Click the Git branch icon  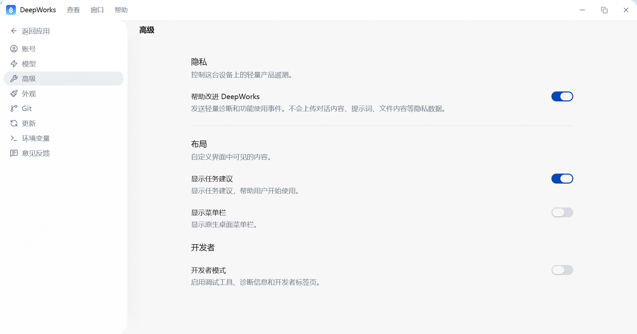click(x=14, y=108)
